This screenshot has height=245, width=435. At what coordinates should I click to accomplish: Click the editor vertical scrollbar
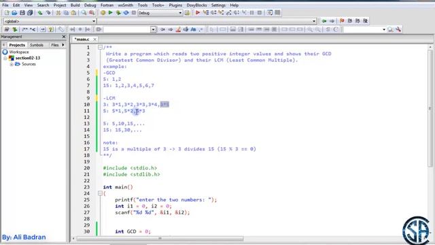click(x=430, y=108)
